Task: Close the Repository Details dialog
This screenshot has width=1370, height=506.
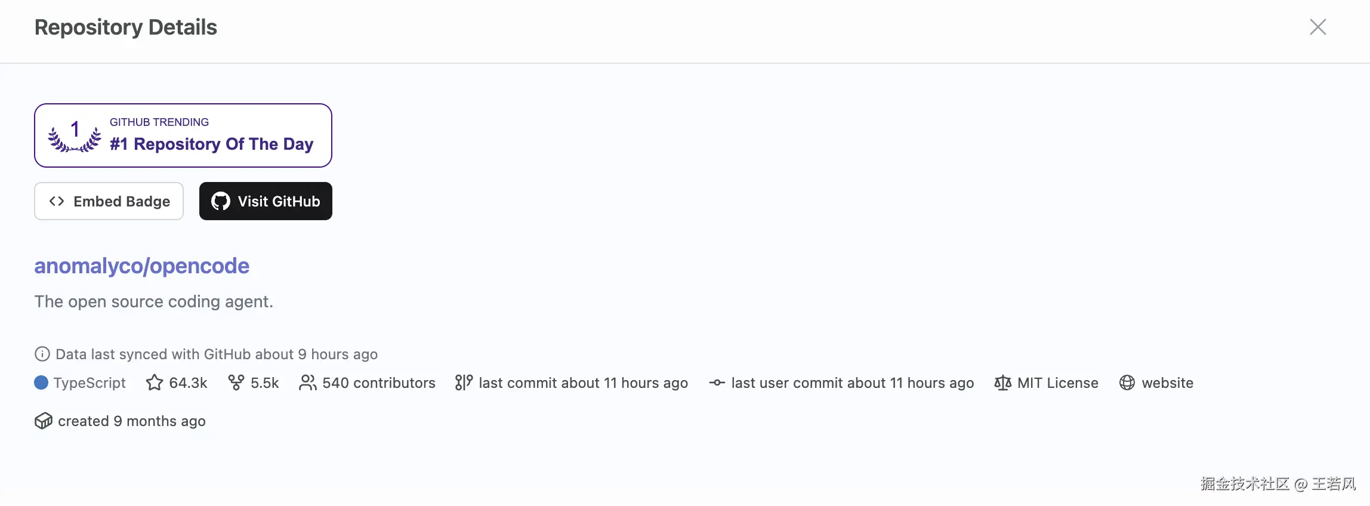Action: [x=1317, y=27]
